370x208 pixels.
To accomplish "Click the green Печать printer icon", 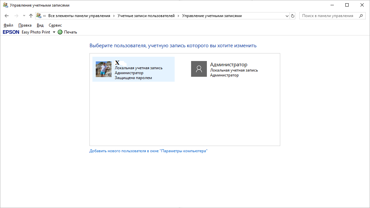I will (60, 32).
